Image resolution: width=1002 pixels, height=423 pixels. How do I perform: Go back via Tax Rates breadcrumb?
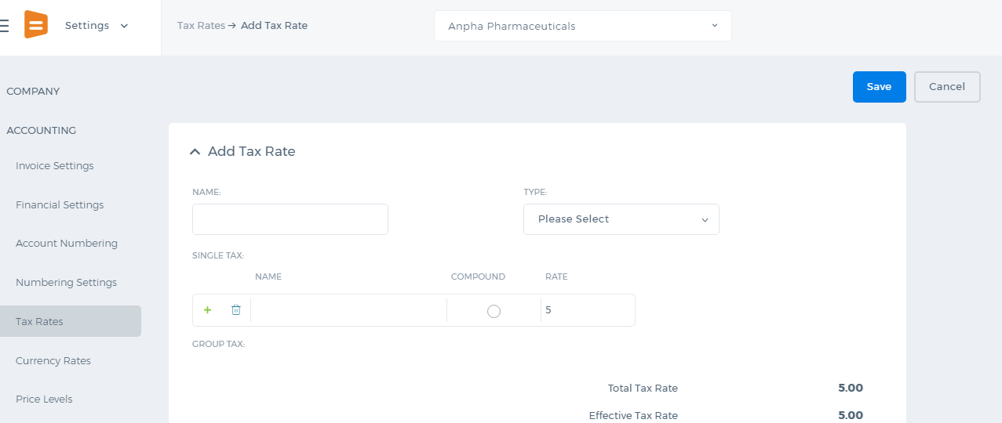201,26
